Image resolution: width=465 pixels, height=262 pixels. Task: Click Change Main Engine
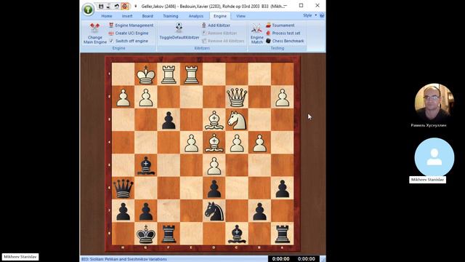tap(95, 33)
